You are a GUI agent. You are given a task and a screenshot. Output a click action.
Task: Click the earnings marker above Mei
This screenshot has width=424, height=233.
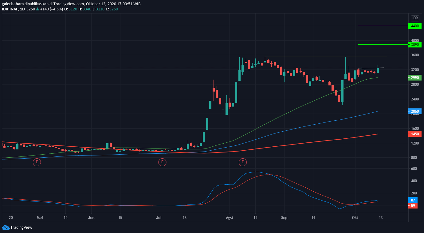[x=37, y=162]
